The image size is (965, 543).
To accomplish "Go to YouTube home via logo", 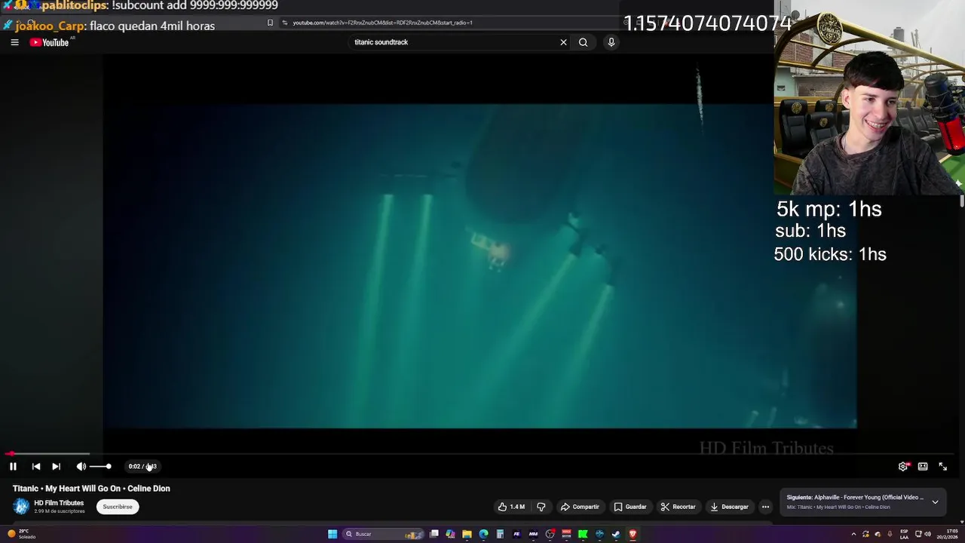I will point(49,42).
